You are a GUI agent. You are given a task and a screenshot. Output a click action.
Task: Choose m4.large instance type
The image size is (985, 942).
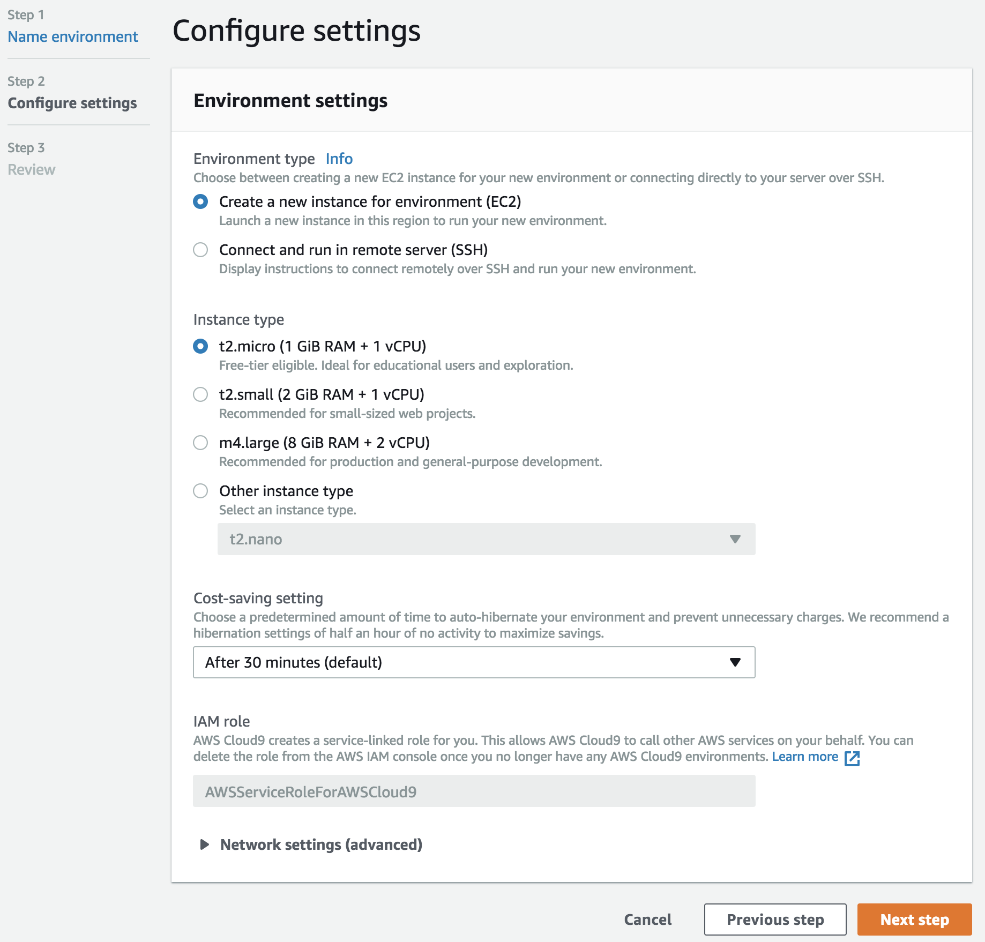200,443
